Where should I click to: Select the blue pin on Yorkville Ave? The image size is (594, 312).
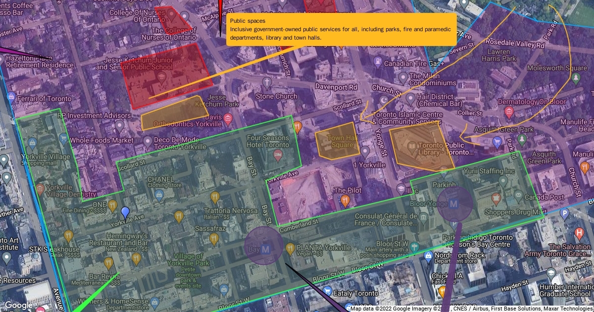[126, 213]
